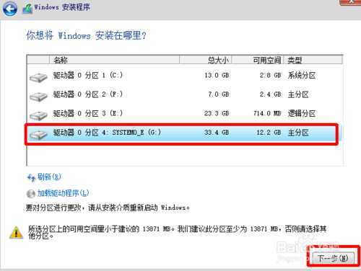
Task: Click the refresh arrows icon
Action: [x=31, y=178]
